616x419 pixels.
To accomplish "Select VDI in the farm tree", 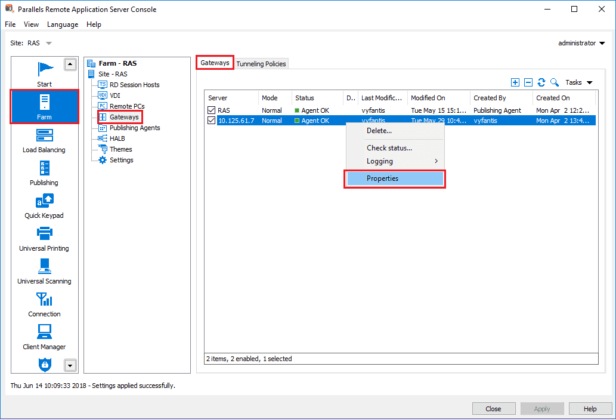I will pos(114,95).
